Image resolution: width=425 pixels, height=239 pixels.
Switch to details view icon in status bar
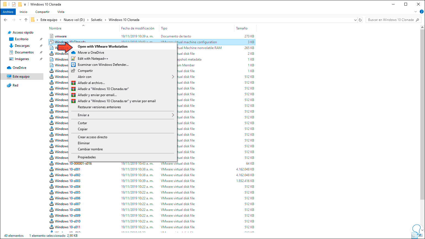point(415,236)
